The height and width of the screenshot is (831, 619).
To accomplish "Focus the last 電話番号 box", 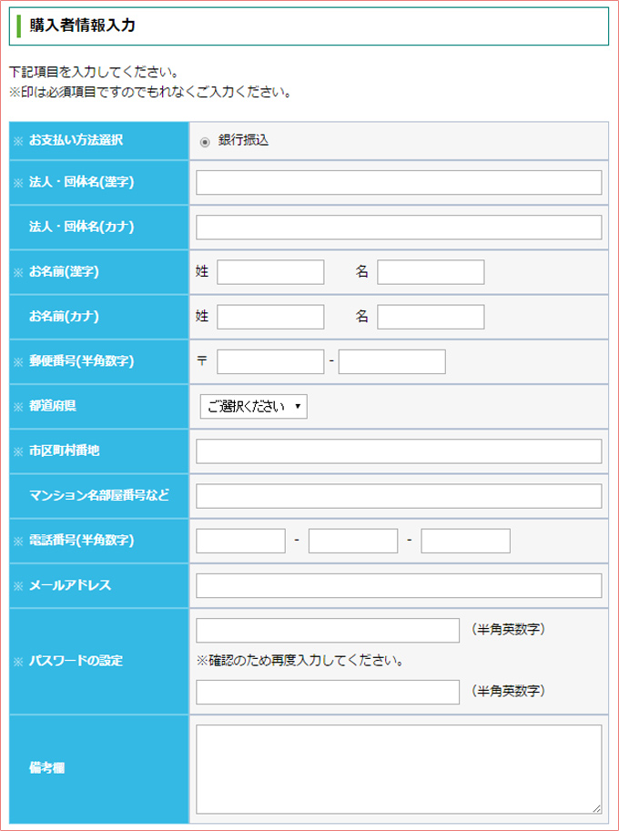I will click(x=466, y=541).
